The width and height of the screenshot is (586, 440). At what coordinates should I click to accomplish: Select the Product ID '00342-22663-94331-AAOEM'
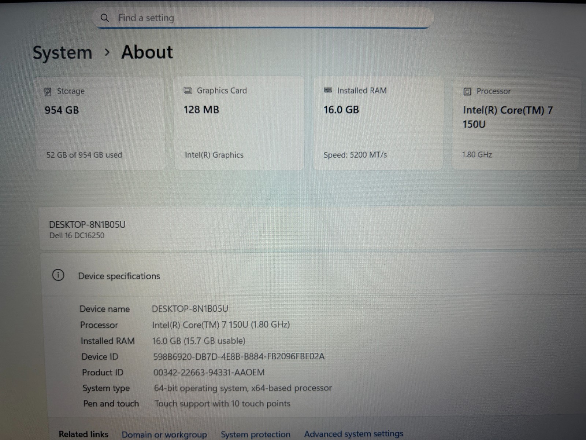(209, 373)
